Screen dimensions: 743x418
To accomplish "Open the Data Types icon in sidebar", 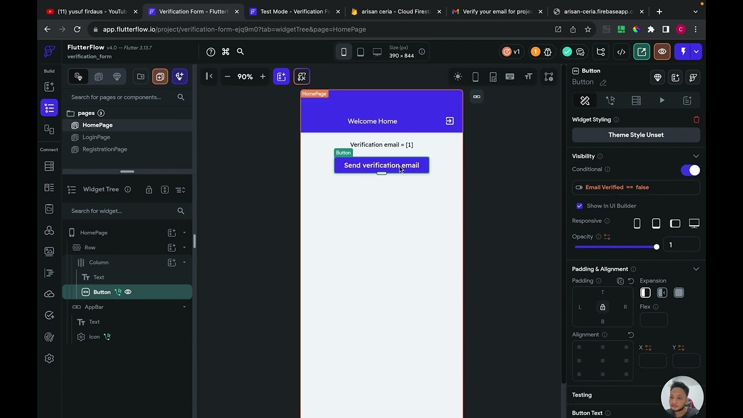I will [49, 188].
